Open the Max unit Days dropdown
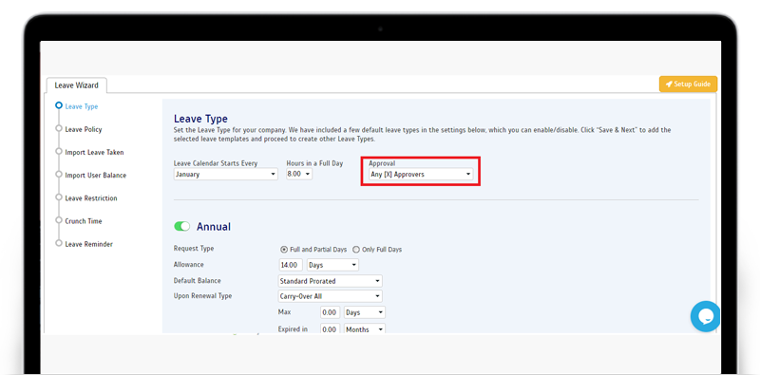Image resolution: width=760 pixels, height=375 pixels. click(365, 312)
